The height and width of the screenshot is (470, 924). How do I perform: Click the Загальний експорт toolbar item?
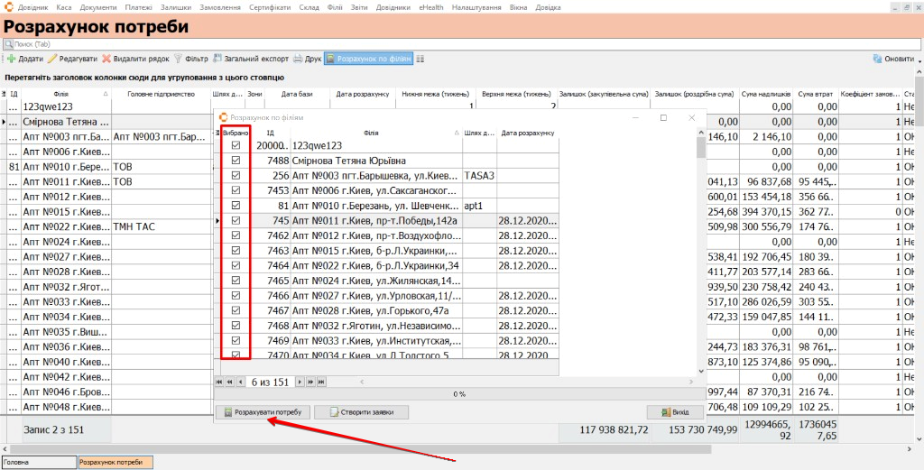(x=251, y=59)
